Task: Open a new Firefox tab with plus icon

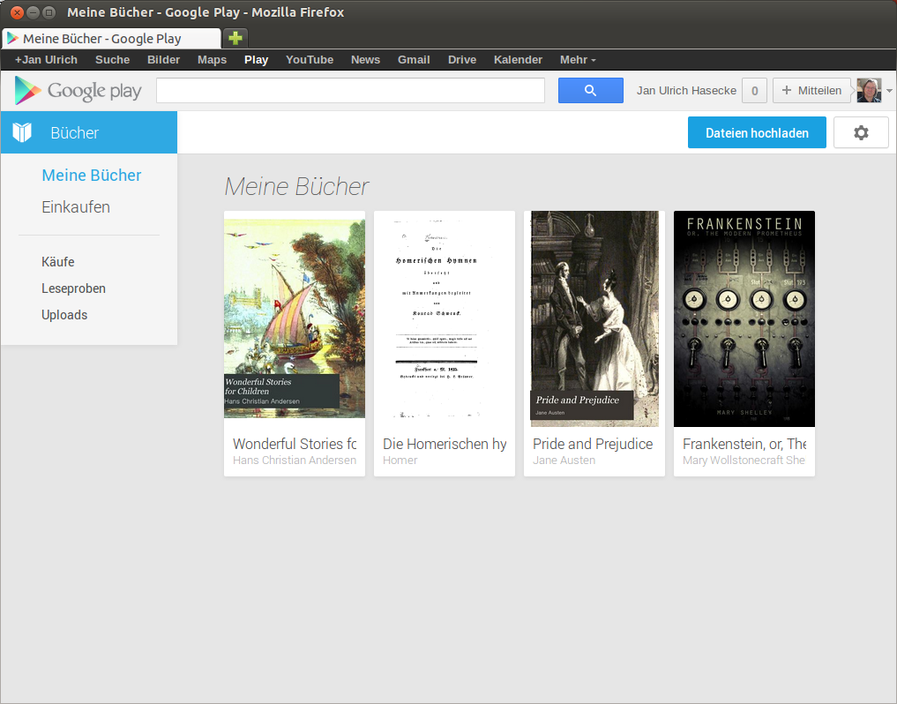Action: click(x=235, y=38)
